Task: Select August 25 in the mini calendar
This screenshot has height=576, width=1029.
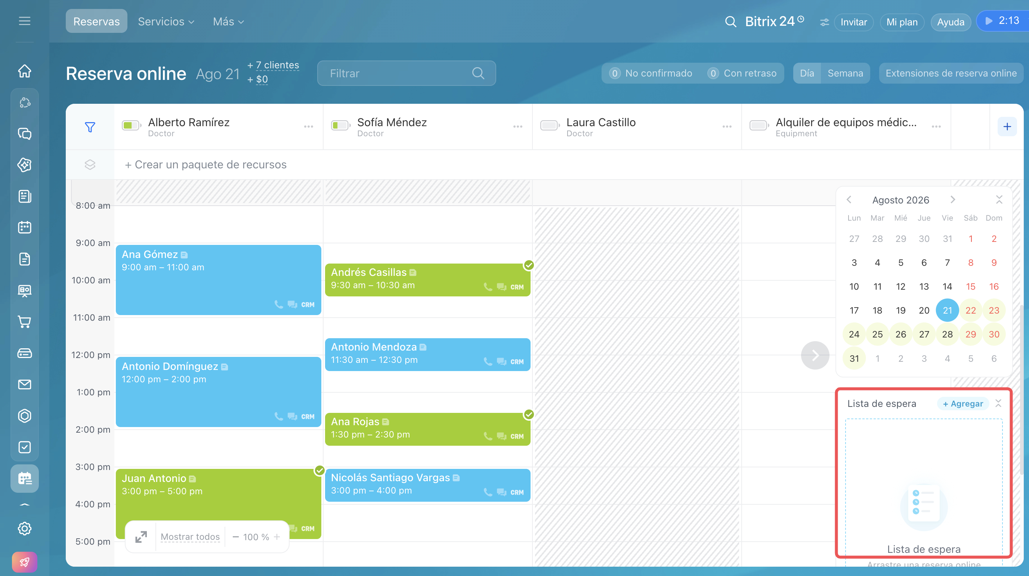Action: (877, 334)
